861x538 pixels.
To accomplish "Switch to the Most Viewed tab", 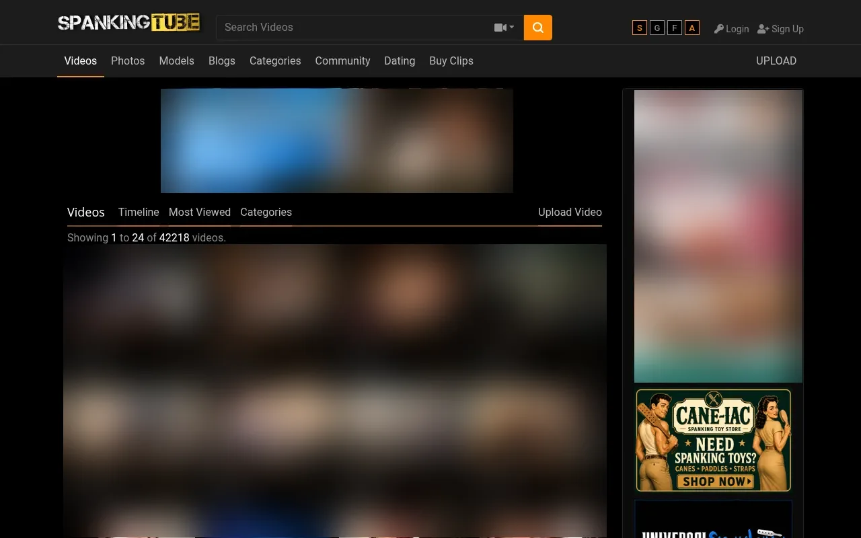I will (x=200, y=212).
